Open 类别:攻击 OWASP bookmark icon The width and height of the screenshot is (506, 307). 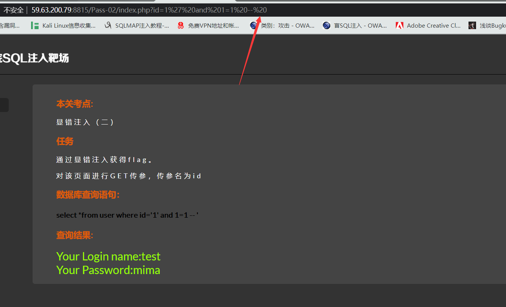tap(253, 26)
